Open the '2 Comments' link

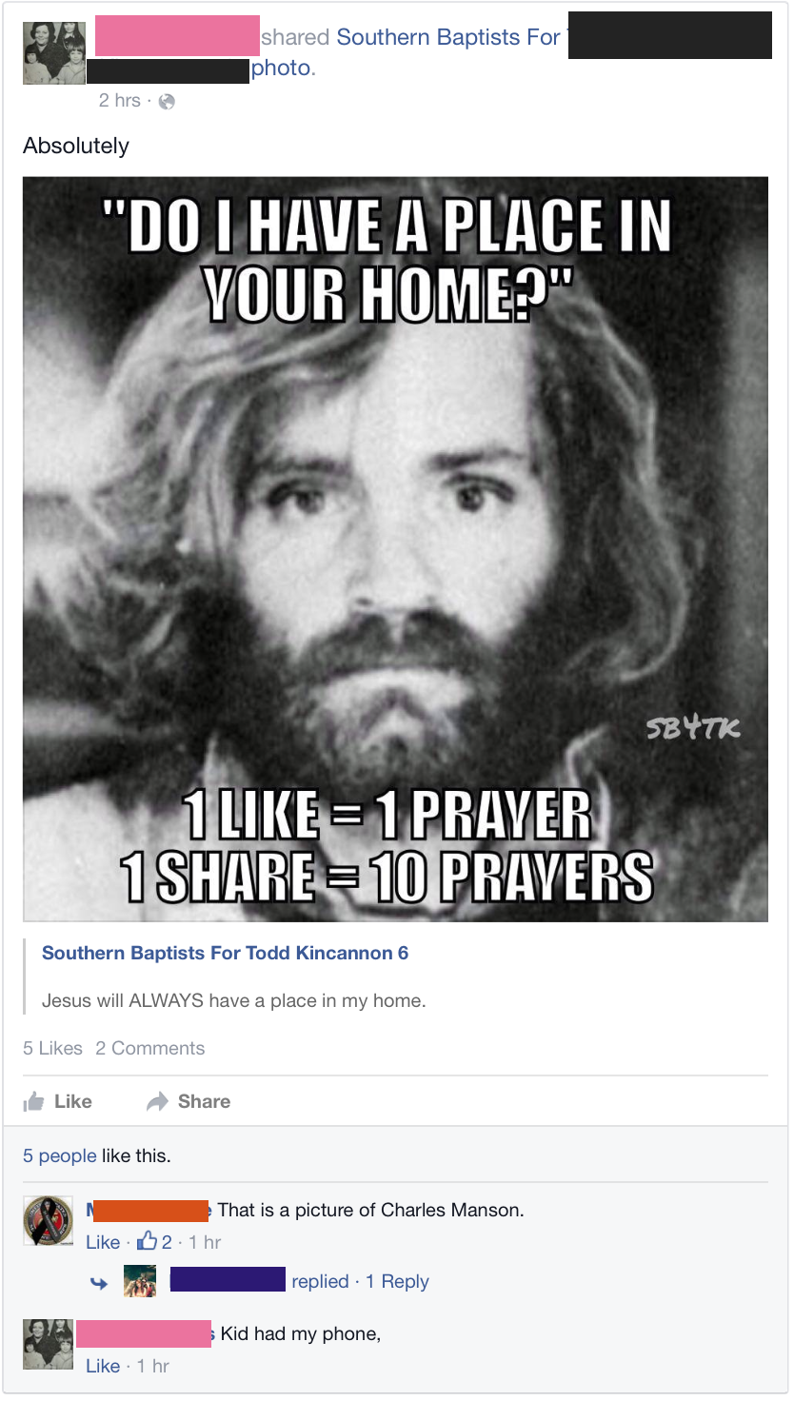150,1048
